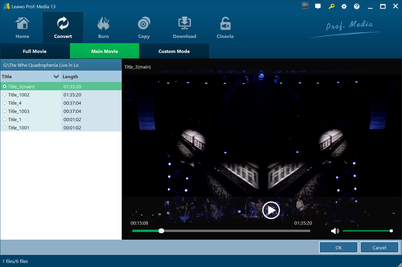The width and height of the screenshot is (402, 267).
Task: Open the Copy module
Action: tap(144, 28)
